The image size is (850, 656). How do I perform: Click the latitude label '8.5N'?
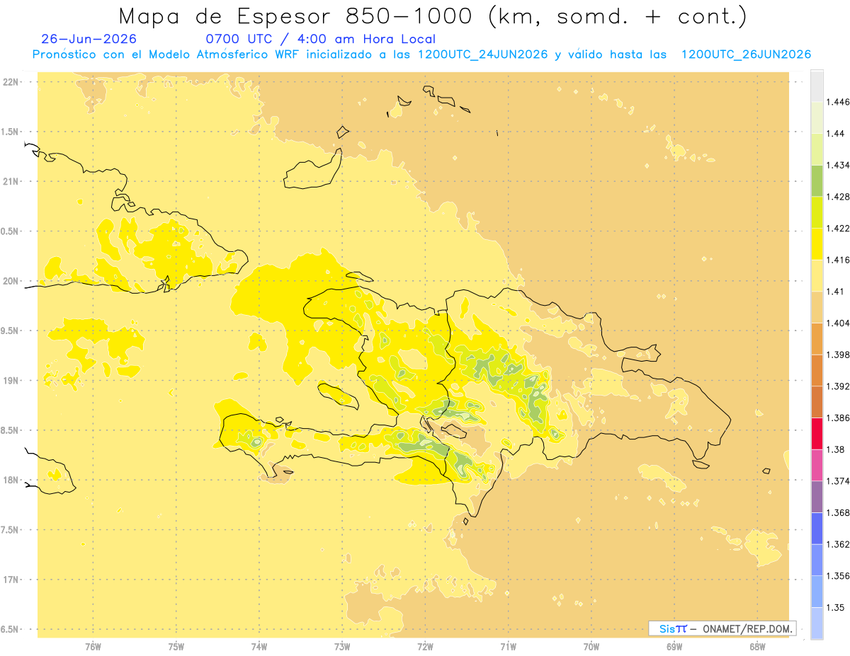pos(10,430)
